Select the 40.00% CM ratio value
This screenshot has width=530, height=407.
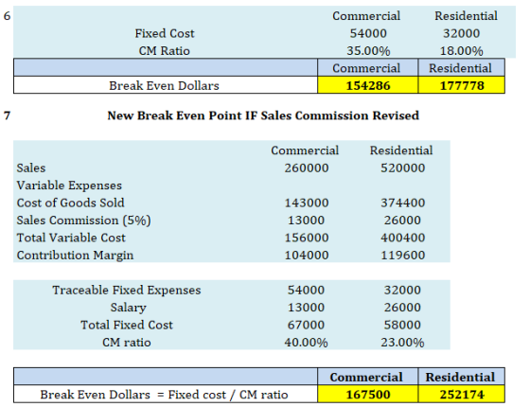[306, 343]
